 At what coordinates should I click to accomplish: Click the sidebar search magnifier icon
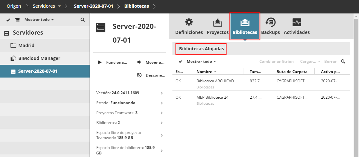click(x=83, y=20)
